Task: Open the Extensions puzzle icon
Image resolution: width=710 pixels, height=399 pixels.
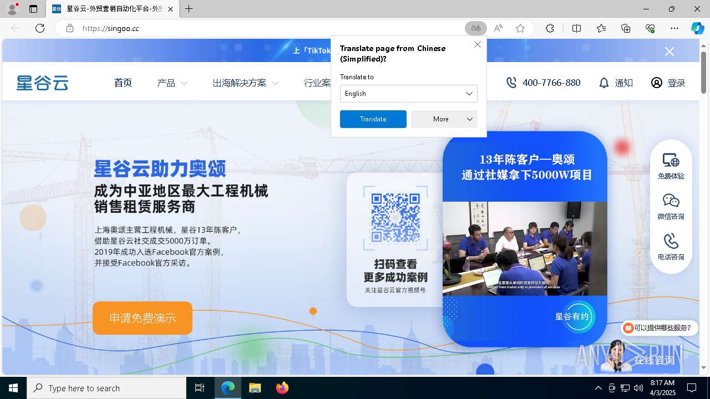Action: click(550, 28)
